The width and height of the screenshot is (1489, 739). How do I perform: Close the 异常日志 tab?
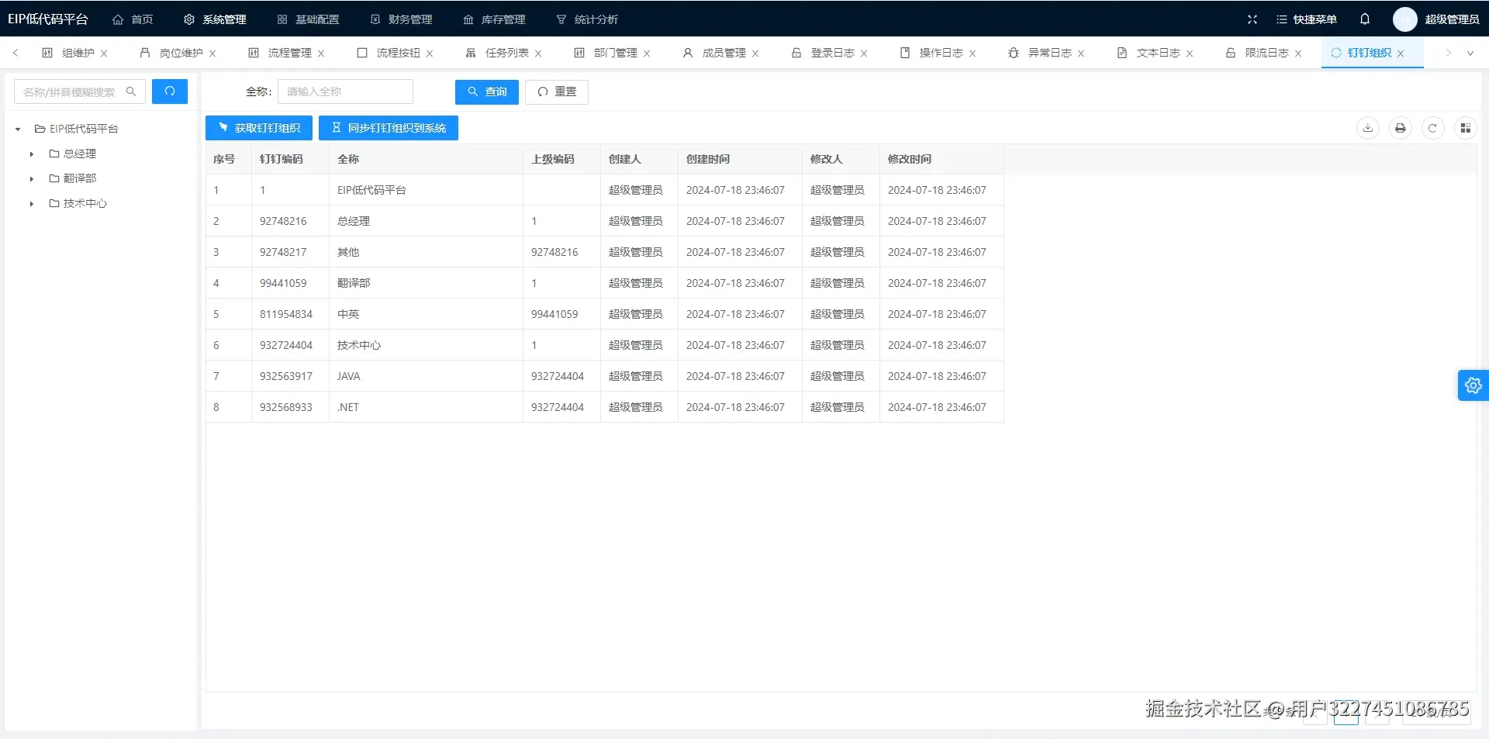point(1081,54)
